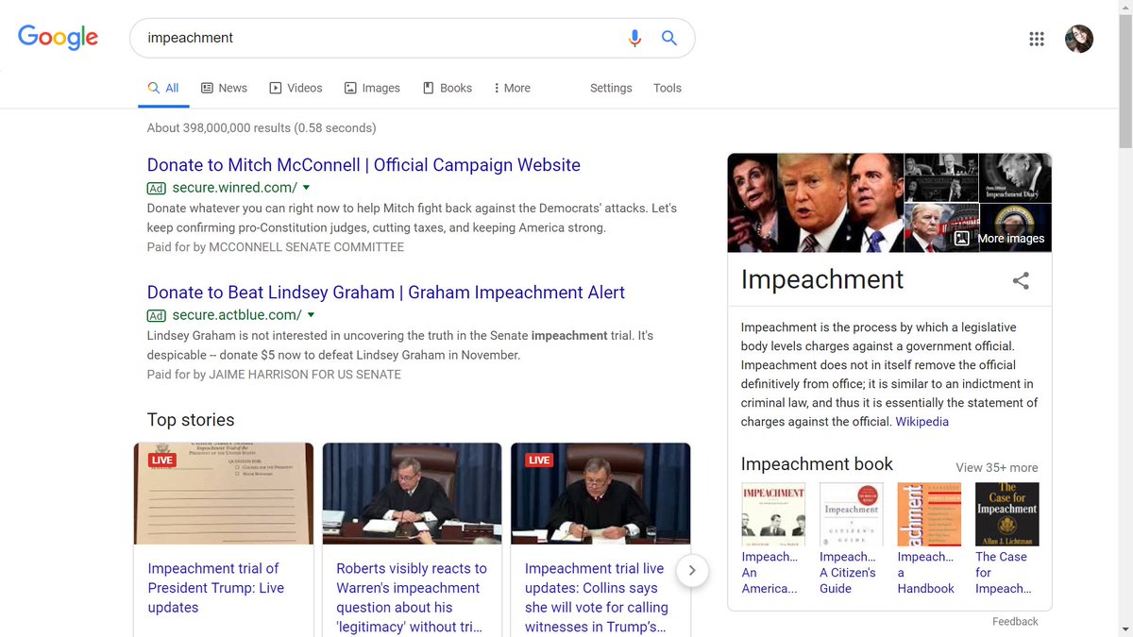Open search Tools
This screenshot has width=1133, height=637.
click(x=668, y=88)
